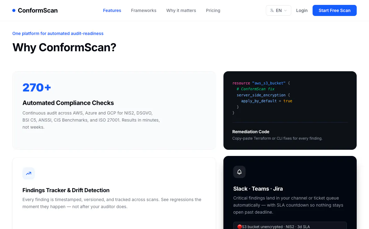Click Automated Compliance Checks heading
Image resolution: width=369 pixels, height=229 pixels.
coord(68,103)
